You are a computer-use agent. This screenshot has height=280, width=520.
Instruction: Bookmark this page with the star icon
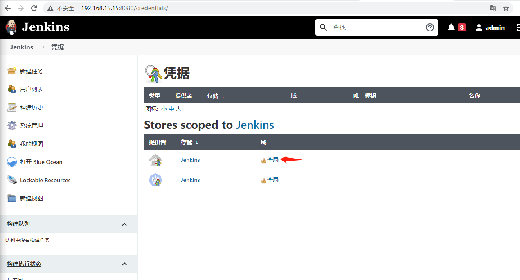click(x=506, y=8)
